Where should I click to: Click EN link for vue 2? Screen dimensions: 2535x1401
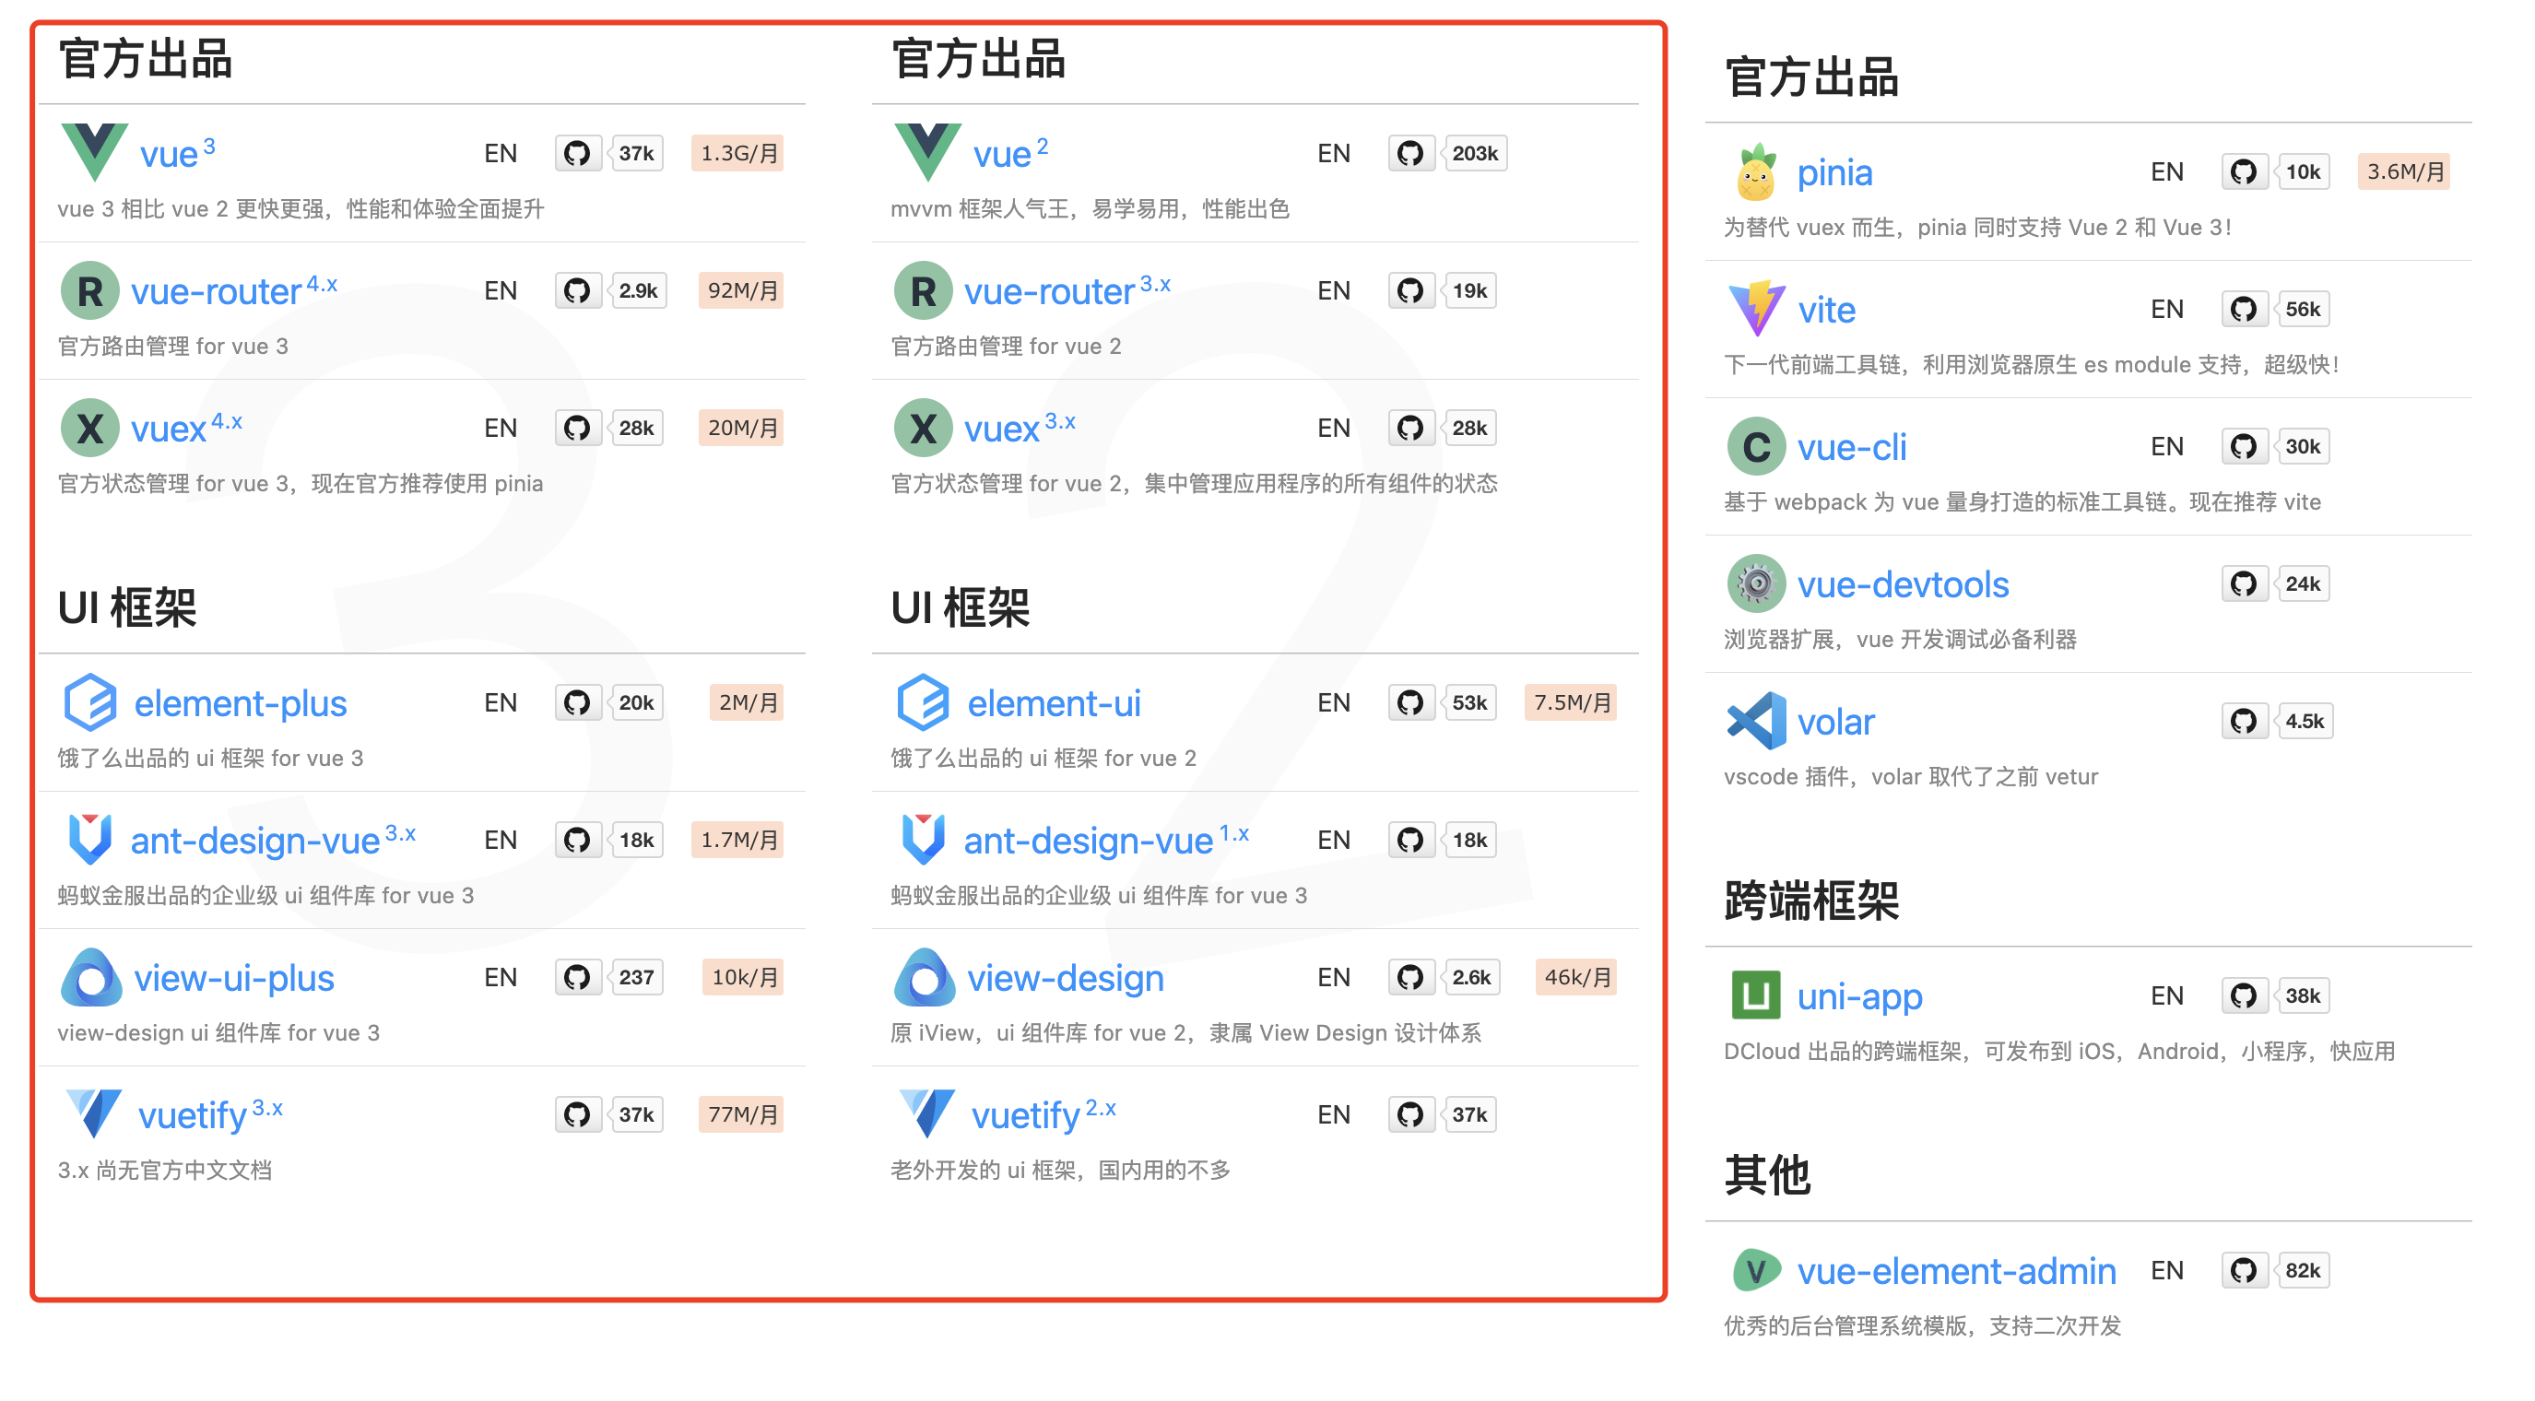1334,154
